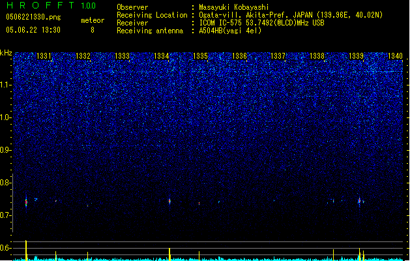410x261 pixels.
Task: Click the kHz axis unit label
Action: 6,53
